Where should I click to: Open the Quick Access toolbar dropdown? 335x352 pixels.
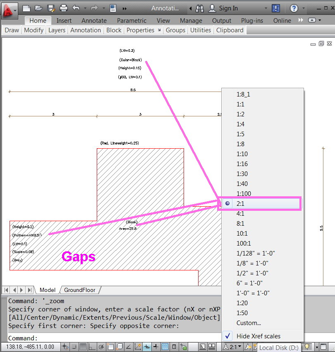pyautogui.click(x=124, y=8)
